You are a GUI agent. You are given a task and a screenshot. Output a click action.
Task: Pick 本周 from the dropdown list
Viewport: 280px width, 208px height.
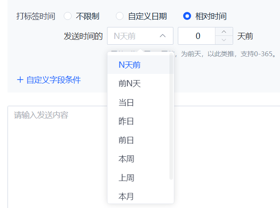pyautogui.click(x=126, y=159)
